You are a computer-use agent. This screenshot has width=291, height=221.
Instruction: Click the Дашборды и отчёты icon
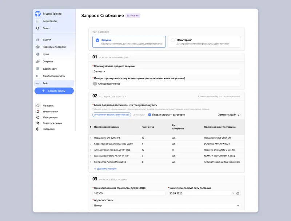coord(38,76)
